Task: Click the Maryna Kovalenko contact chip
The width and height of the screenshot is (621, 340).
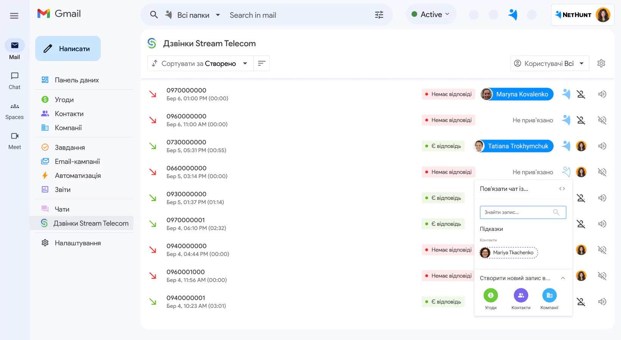Action: 517,94
